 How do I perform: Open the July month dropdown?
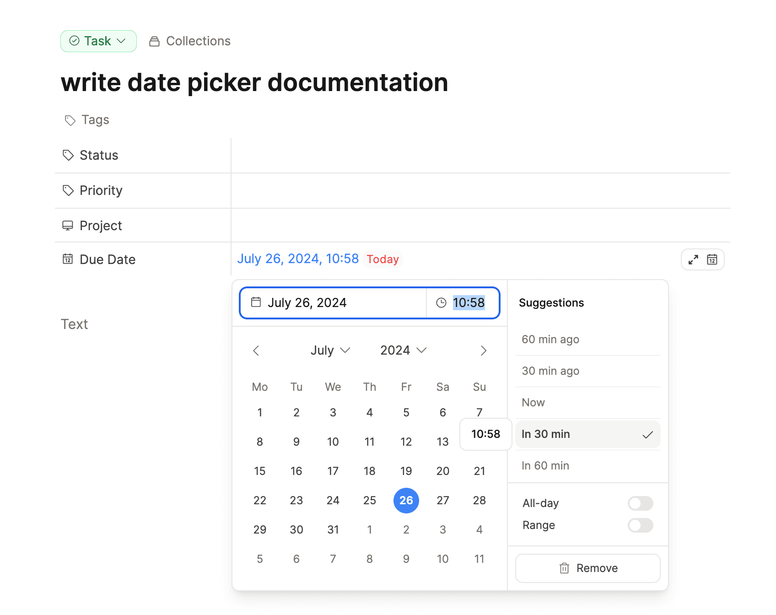[x=330, y=350]
